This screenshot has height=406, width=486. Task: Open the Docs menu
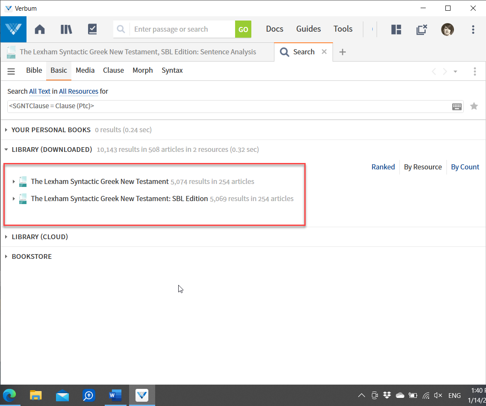(274, 29)
